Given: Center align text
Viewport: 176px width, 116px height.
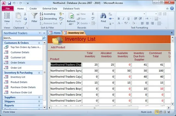Looking at the screenshot, I should tap(147, 23).
